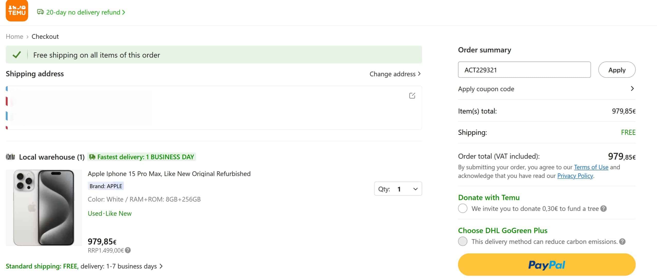Click the Checkout breadcrumb item
Viewport: 657px width, 278px height.
point(45,36)
